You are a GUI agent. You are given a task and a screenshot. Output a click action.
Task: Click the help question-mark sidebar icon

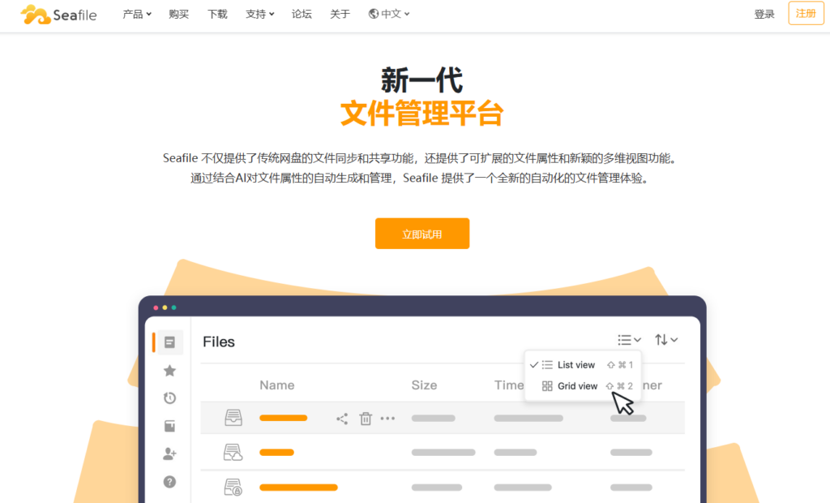pos(169,482)
